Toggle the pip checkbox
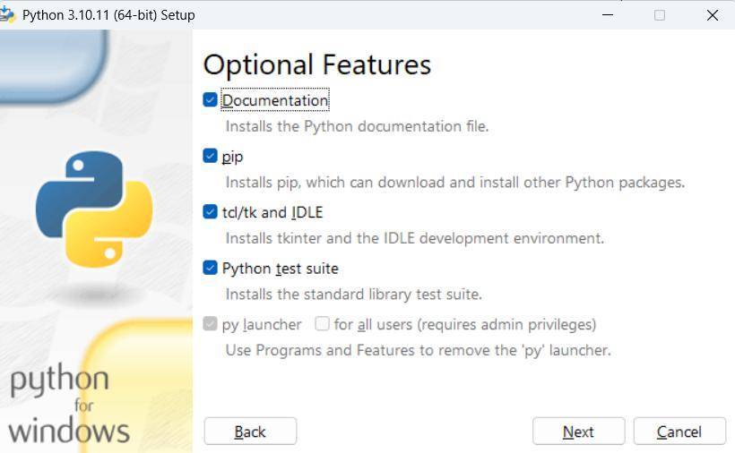The width and height of the screenshot is (735, 453). (x=210, y=156)
